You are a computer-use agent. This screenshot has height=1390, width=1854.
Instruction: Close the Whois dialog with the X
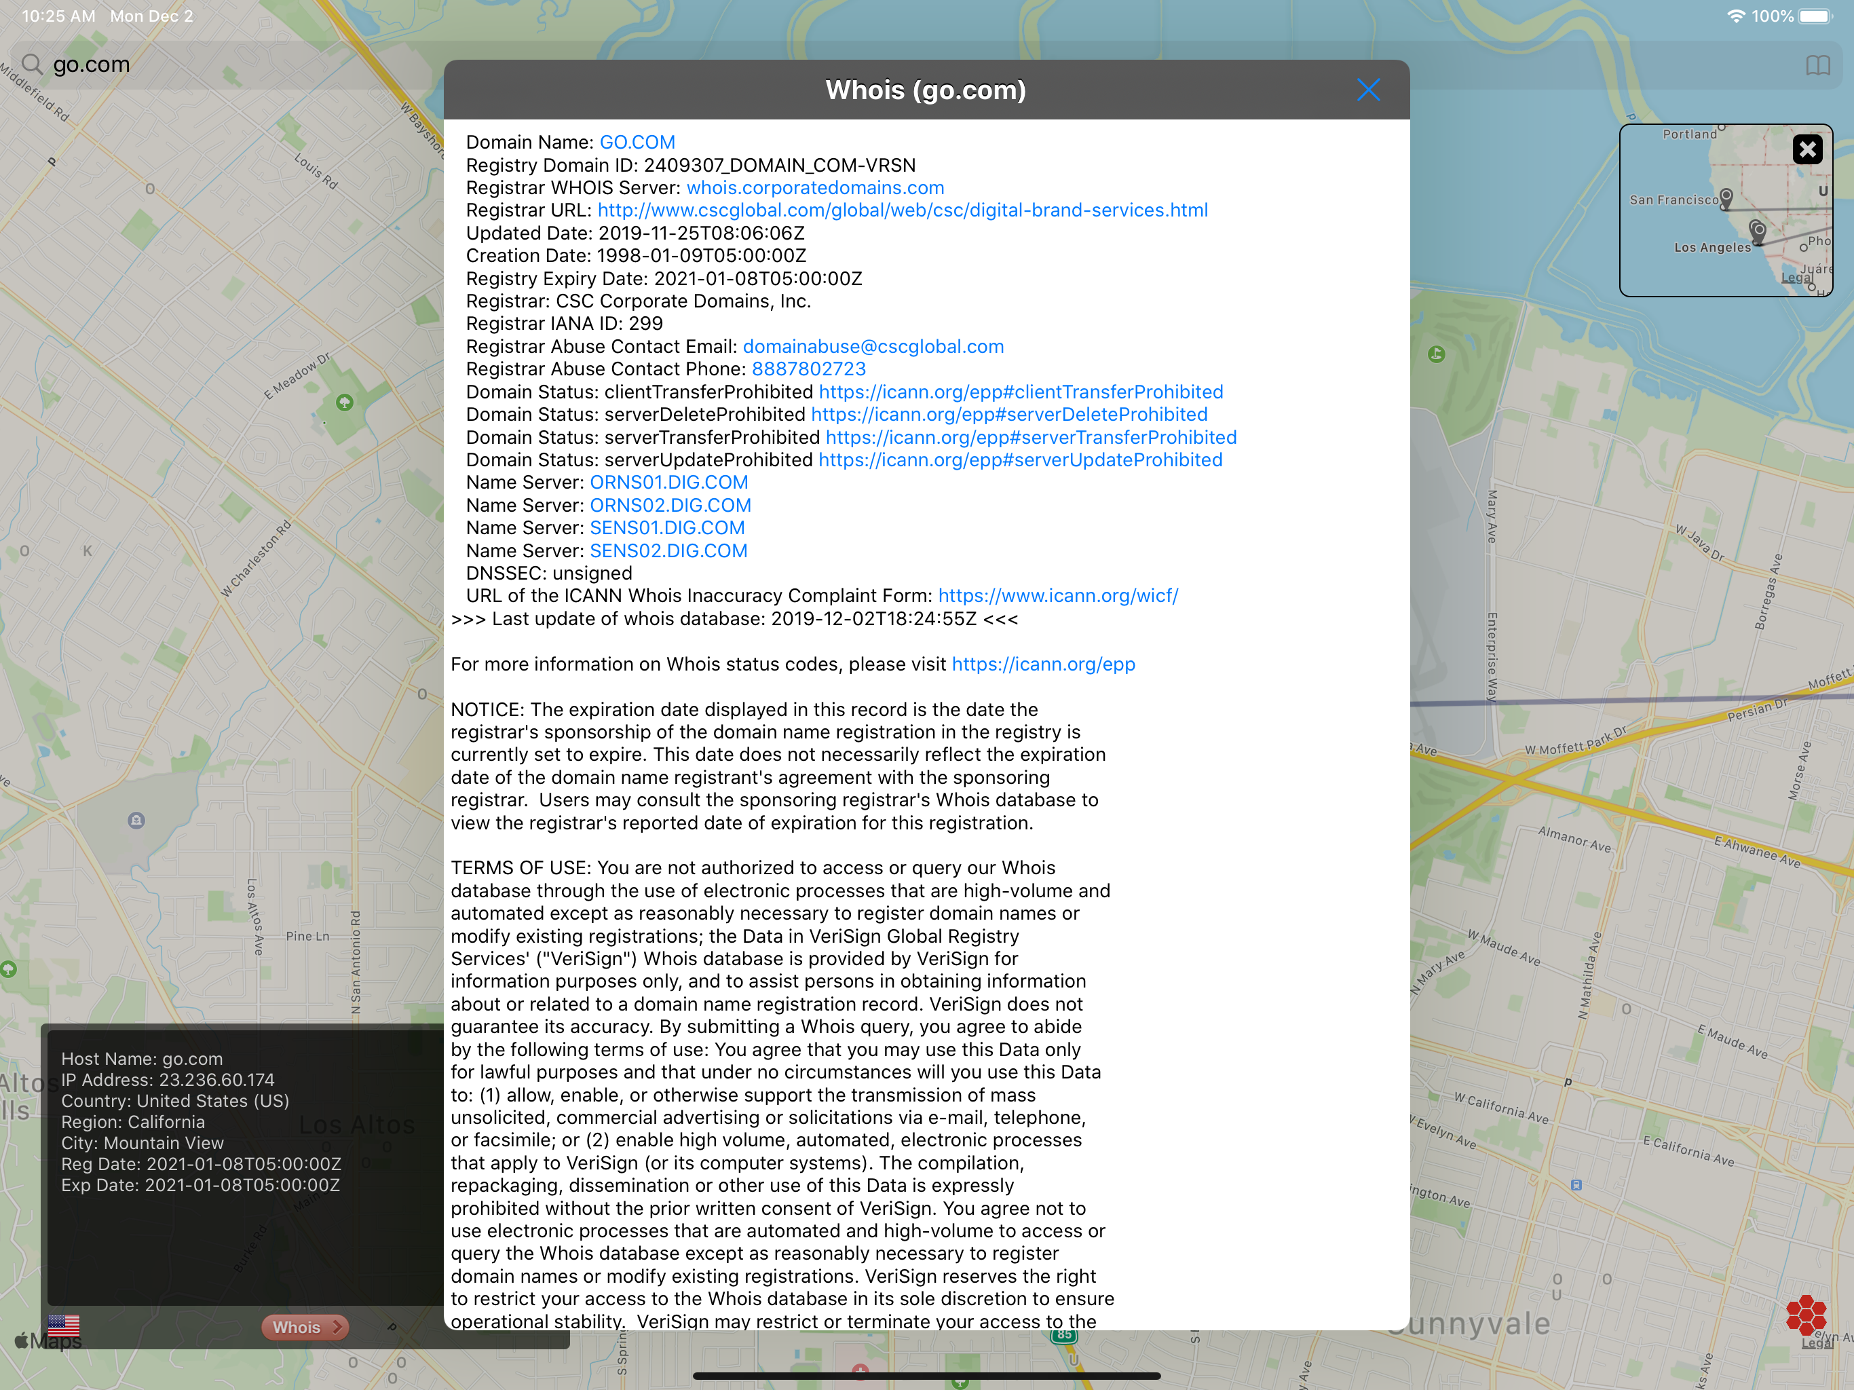1368,90
